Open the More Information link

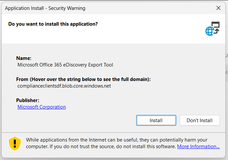[x=198, y=146]
